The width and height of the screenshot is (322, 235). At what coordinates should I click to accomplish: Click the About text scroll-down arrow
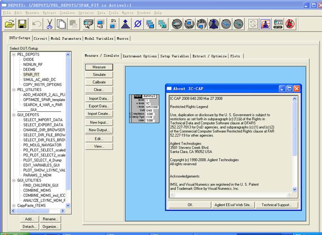(294, 189)
